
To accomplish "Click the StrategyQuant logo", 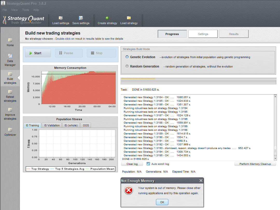I will point(23,20).
